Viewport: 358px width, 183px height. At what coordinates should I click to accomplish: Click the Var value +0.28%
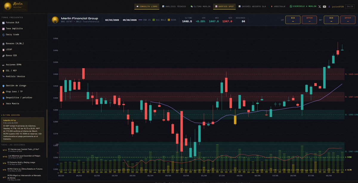tap(200, 21)
